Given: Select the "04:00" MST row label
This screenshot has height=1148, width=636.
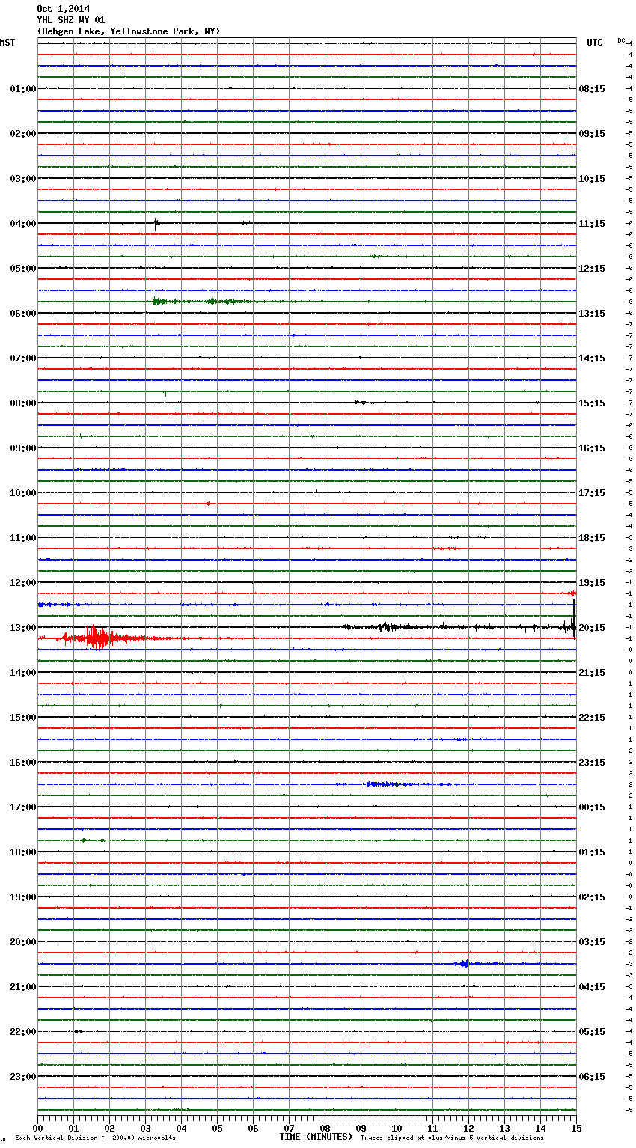Looking at the screenshot, I should pyautogui.click(x=23, y=224).
